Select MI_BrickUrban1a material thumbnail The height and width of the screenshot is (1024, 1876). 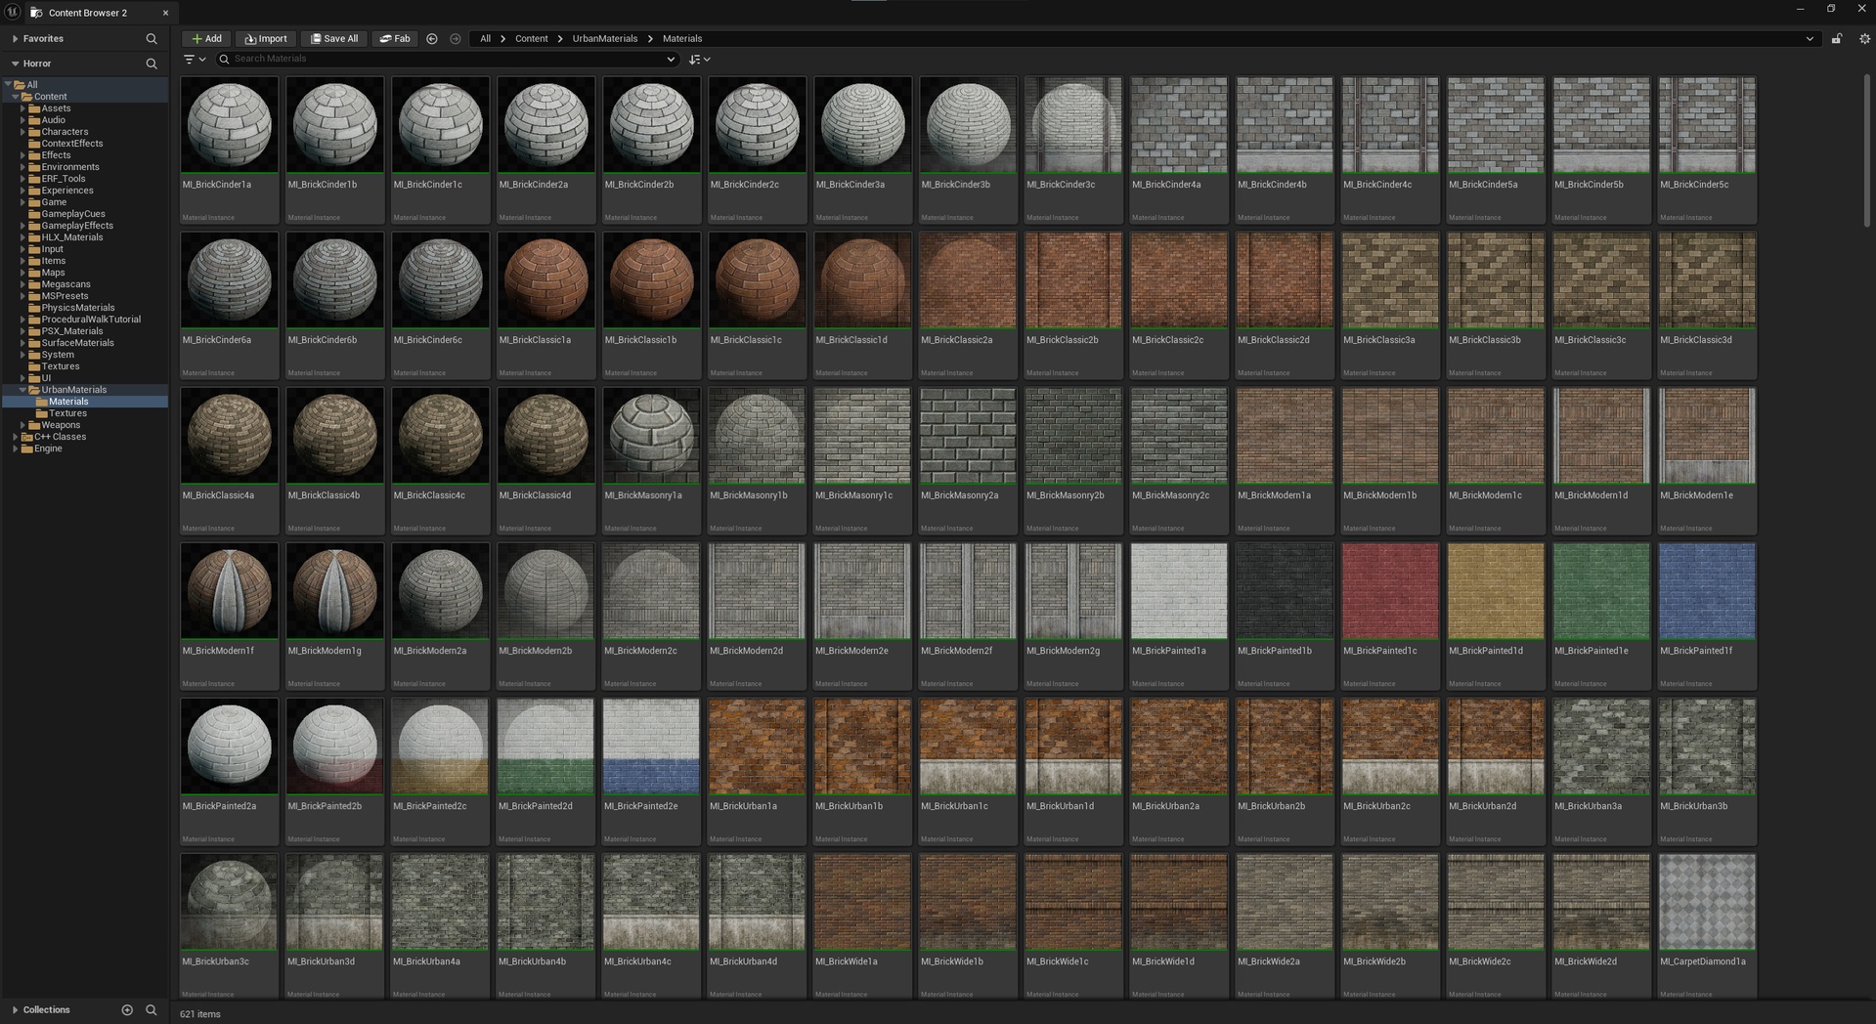click(x=758, y=747)
